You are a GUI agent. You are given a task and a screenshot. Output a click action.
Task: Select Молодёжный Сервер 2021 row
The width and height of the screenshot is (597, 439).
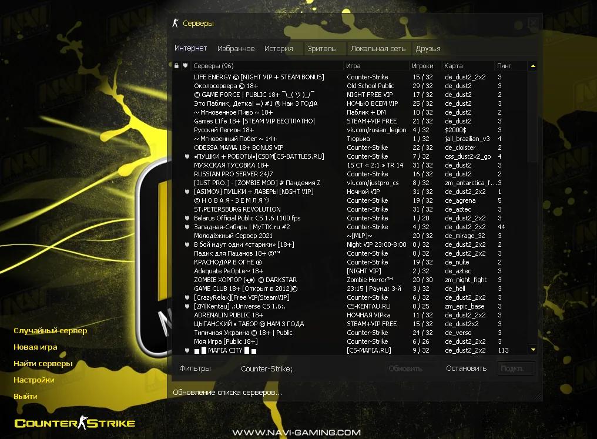pyautogui.click(x=350, y=236)
